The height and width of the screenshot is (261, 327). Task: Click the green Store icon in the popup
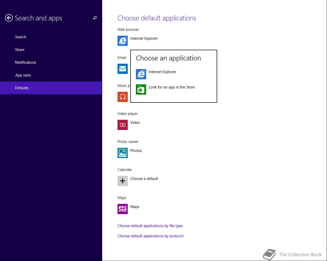[141, 89]
